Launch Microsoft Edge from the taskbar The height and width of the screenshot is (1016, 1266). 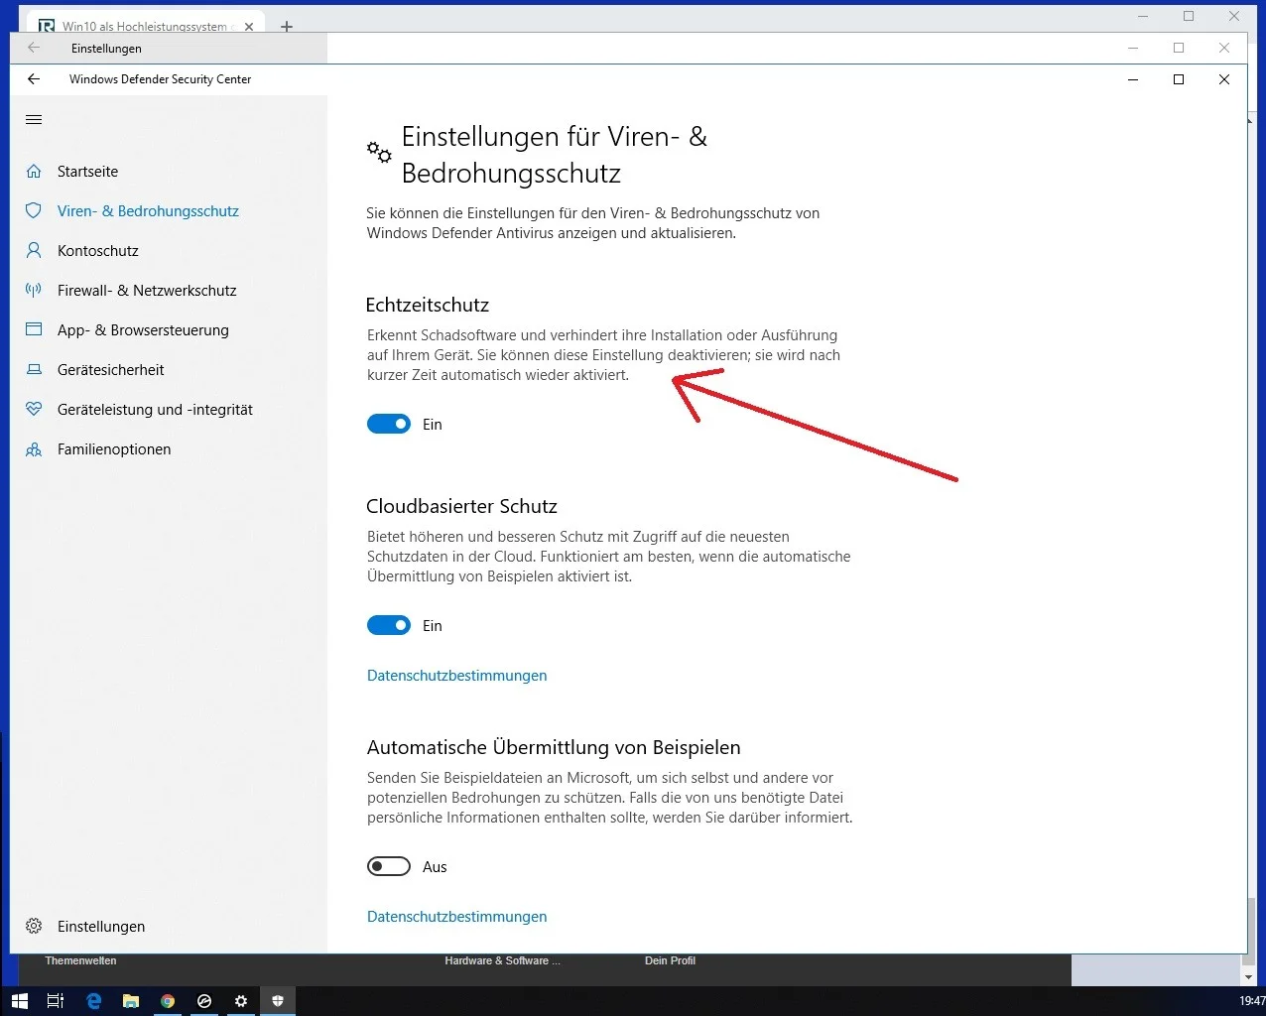[93, 1001]
